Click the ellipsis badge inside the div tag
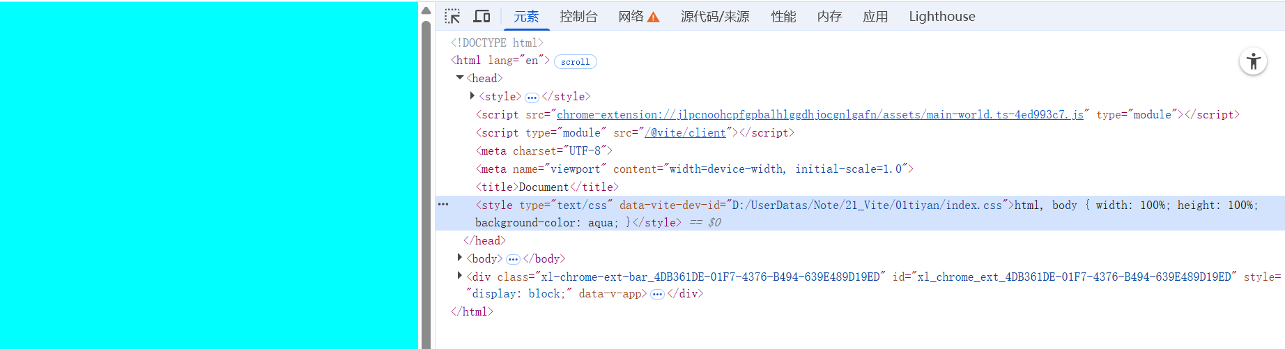Screen dimensions: 1285x349 click(x=657, y=294)
